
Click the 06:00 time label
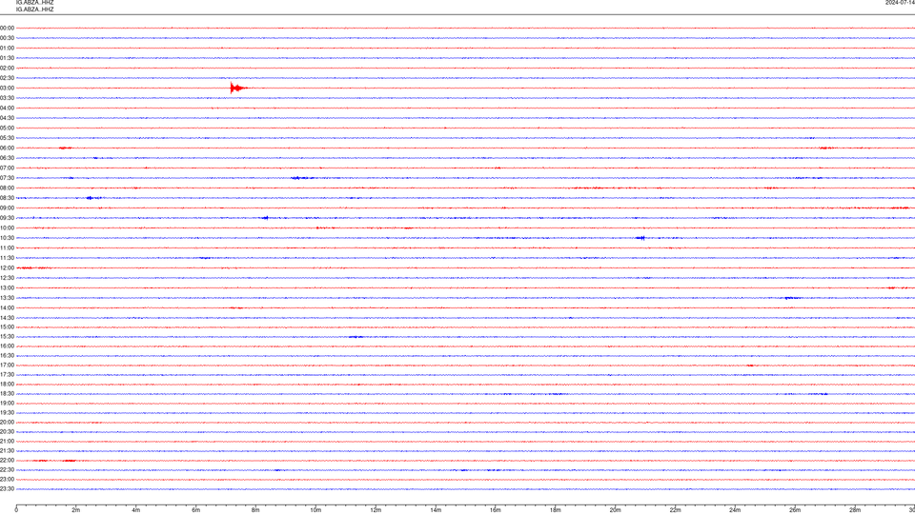click(x=7, y=148)
